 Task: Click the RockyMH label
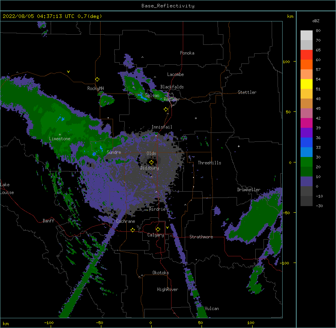pos(95,88)
